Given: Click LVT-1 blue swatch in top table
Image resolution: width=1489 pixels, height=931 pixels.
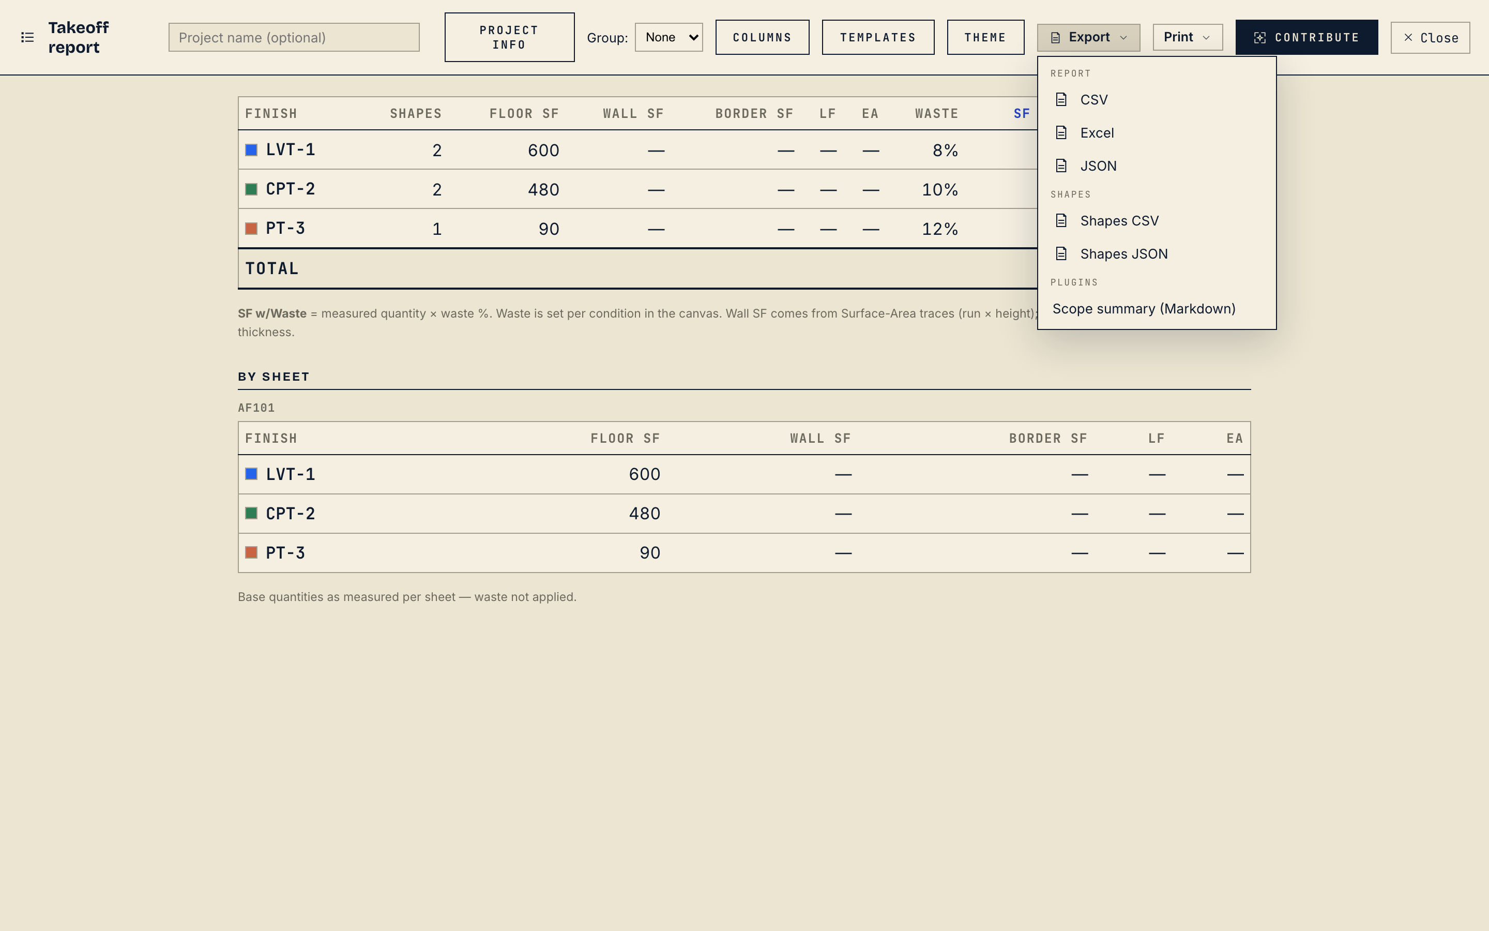Looking at the screenshot, I should point(251,149).
